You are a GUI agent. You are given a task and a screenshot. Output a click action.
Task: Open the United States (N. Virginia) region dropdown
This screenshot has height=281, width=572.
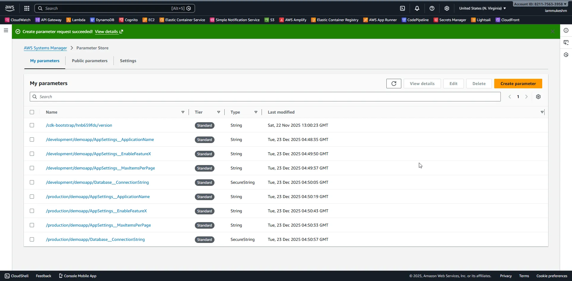pos(482,8)
